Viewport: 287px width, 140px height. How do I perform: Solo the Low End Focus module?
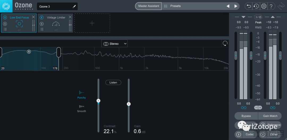(x=5, y=24)
